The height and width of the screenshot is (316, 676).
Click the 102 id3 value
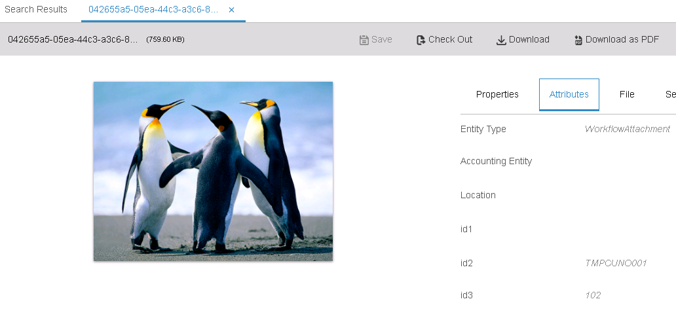pos(593,295)
